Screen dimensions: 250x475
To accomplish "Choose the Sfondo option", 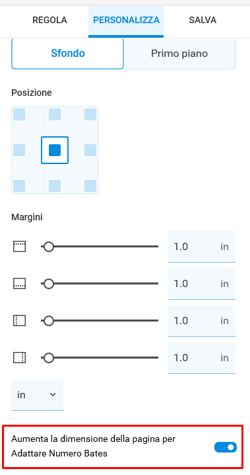I will (68, 54).
